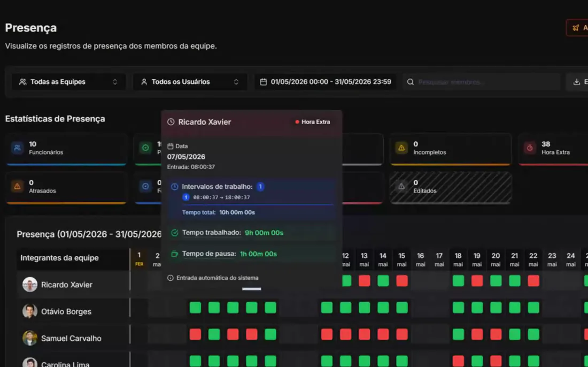This screenshot has width=588, height=367.
Task: Click the 1h 00m 00s pause time value
Action: [x=258, y=254]
